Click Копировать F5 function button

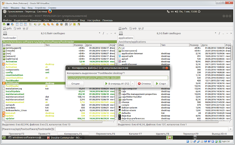pos(73,134)
